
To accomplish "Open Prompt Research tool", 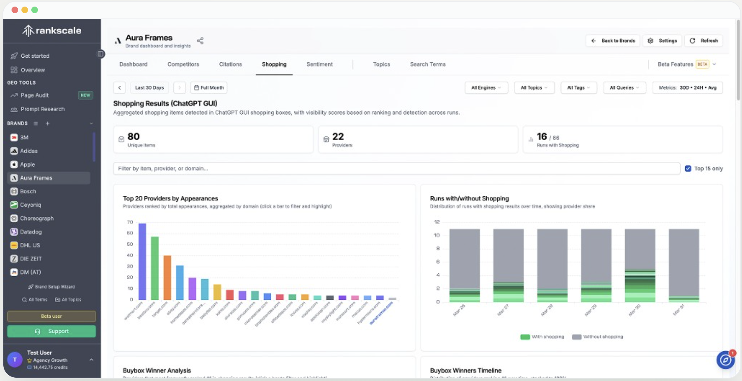I will coord(38,109).
